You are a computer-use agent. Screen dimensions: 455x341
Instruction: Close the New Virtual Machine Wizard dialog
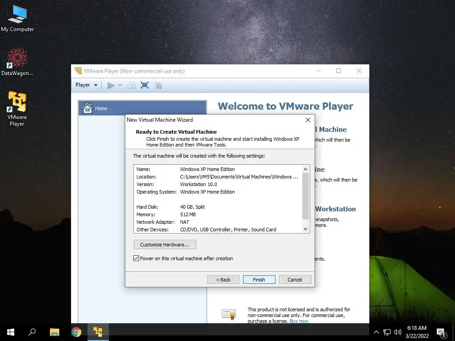308,120
